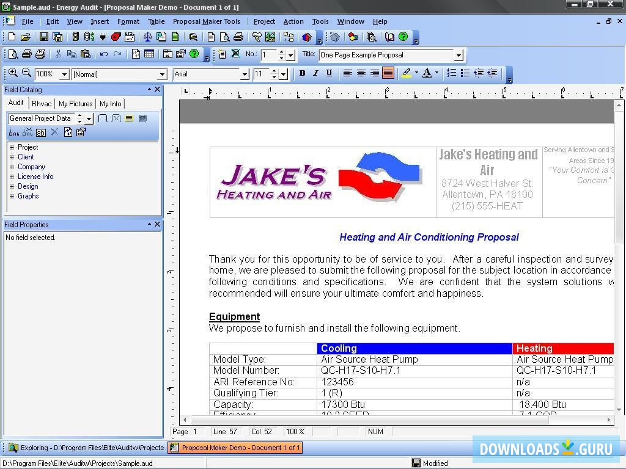Click the green help circle on the second toolbar

194,54
